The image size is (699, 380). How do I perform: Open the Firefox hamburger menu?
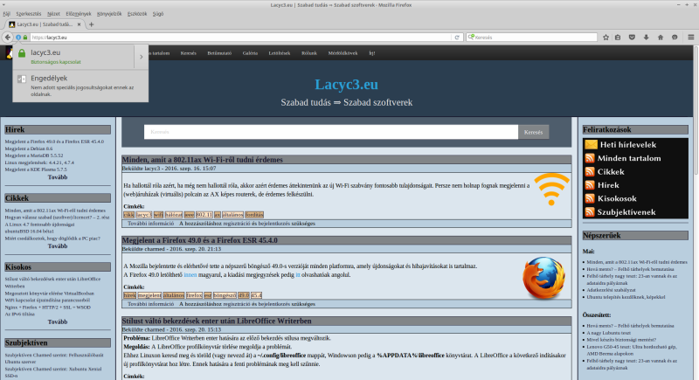(690, 38)
